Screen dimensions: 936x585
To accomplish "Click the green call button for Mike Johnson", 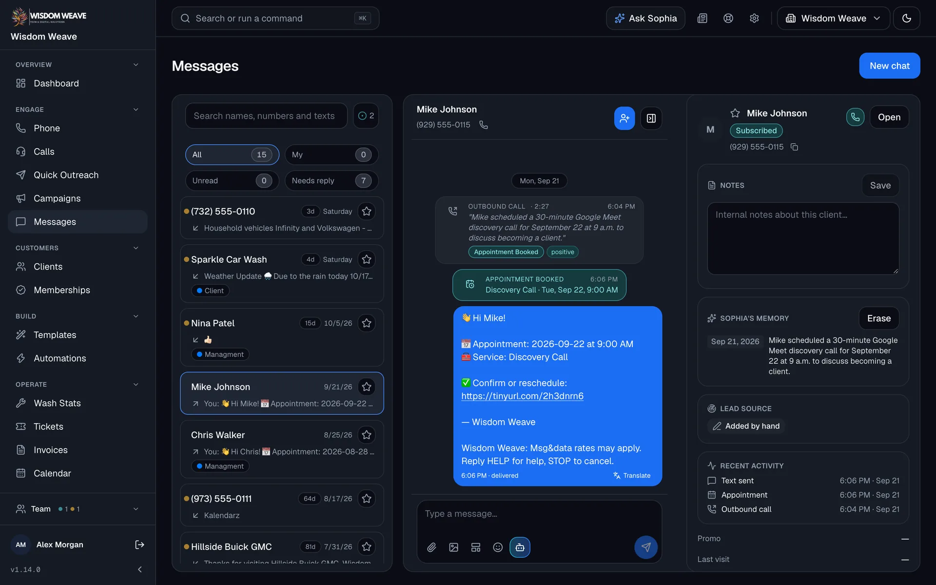I will [855, 117].
